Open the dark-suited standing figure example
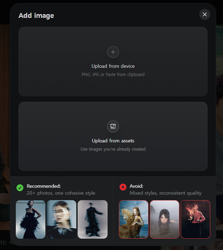This screenshot has width=223, height=250. coord(92,219)
